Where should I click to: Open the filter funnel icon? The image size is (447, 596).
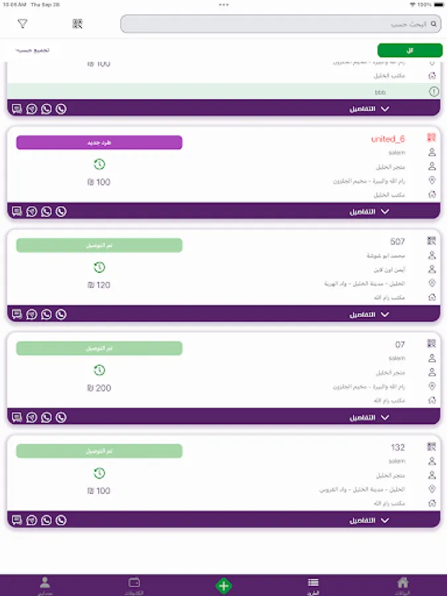pos(23,24)
